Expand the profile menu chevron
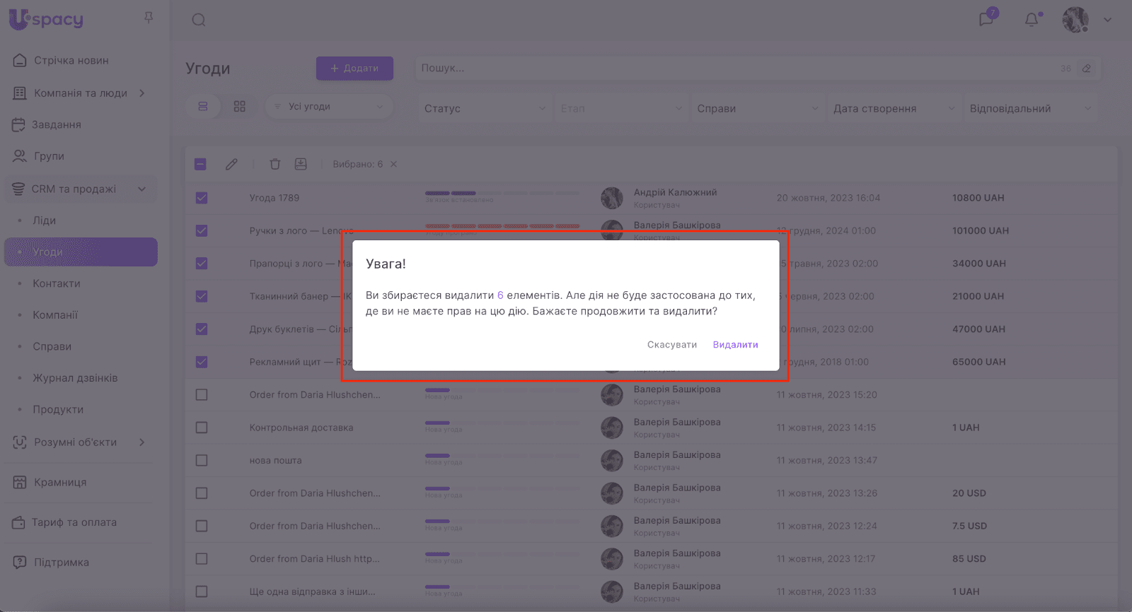Screen dimensions: 1132x612 point(1108,20)
